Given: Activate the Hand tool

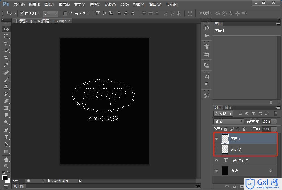Looking at the screenshot, I should click(x=6, y=159).
